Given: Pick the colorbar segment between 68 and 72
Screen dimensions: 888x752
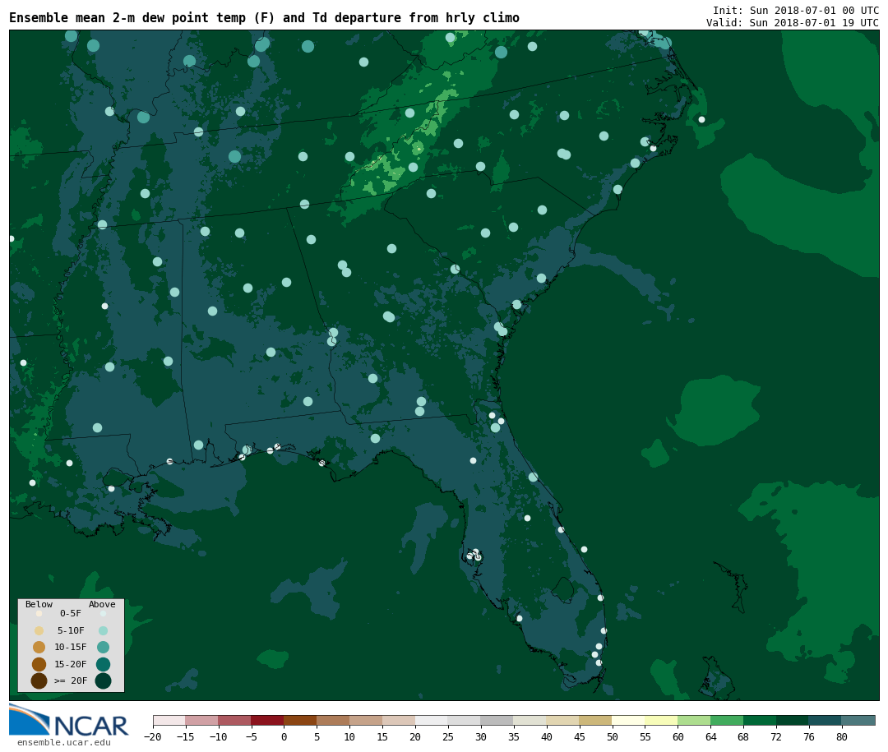Looking at the screenshot, I should pyautogui.click(x=760, y=720).
